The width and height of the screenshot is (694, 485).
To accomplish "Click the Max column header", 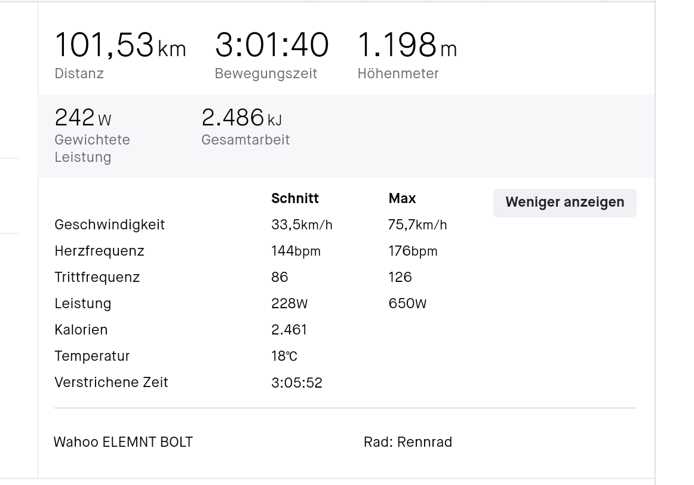I will point(402,199).
